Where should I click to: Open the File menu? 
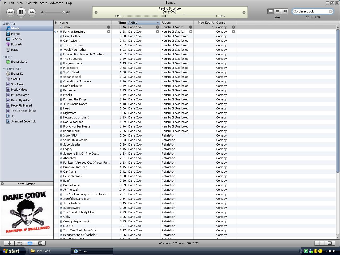tap(4, 3)
